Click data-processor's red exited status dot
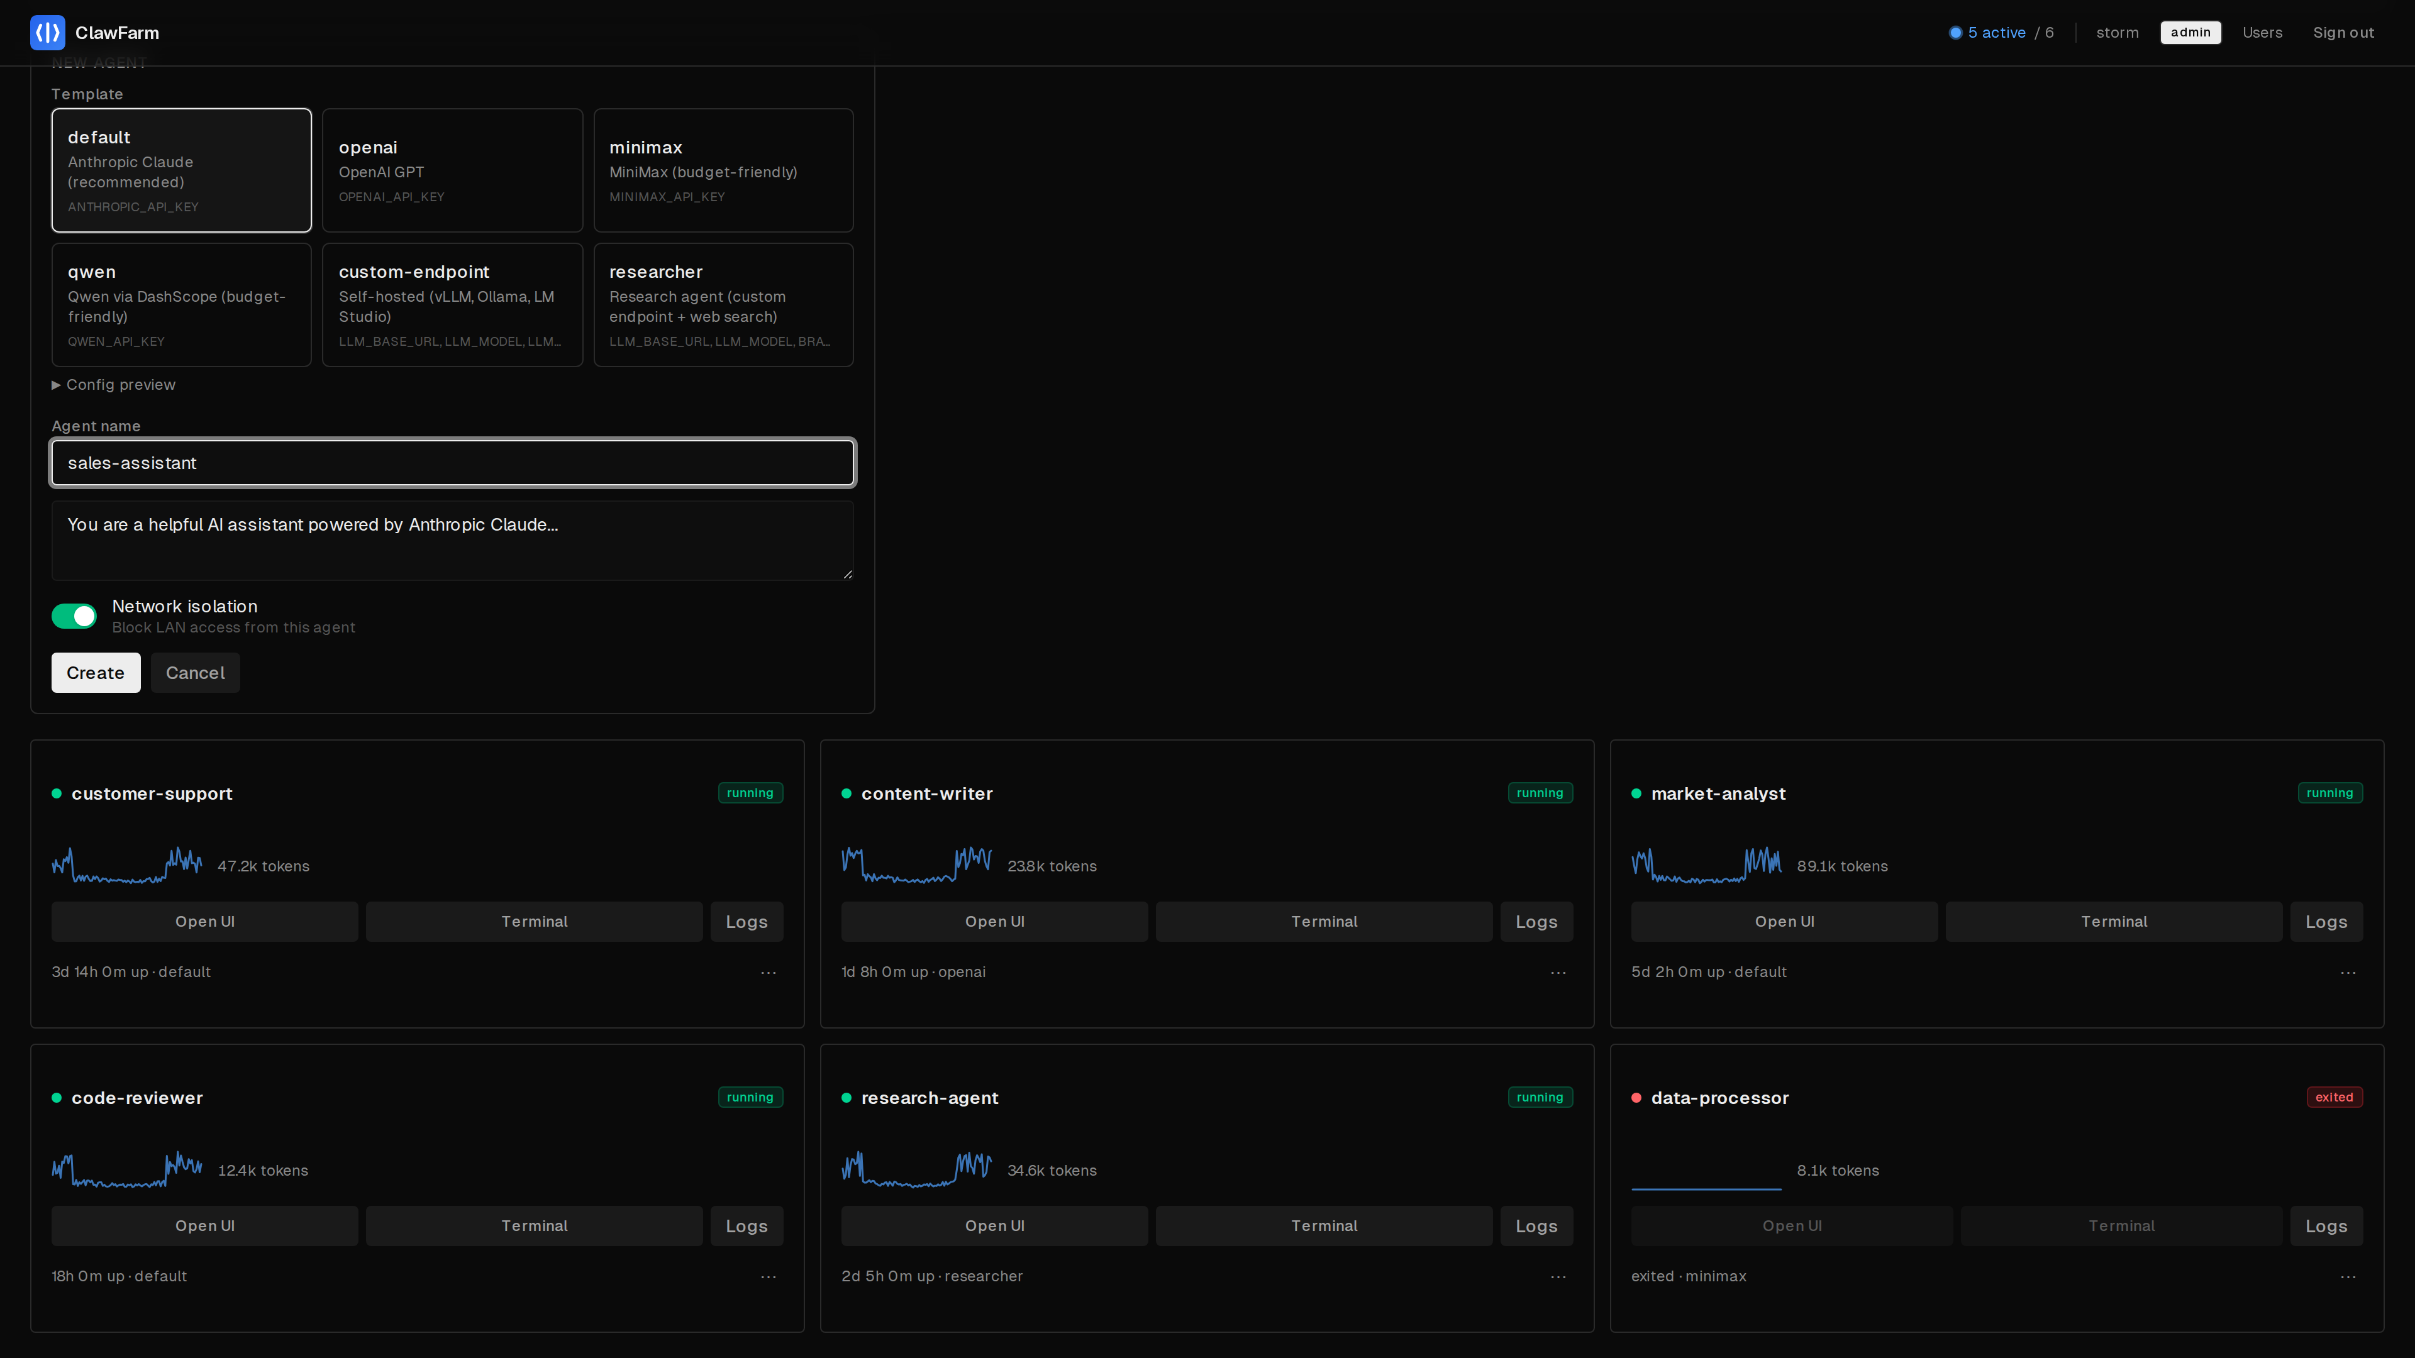 tap(1637, 1098)
